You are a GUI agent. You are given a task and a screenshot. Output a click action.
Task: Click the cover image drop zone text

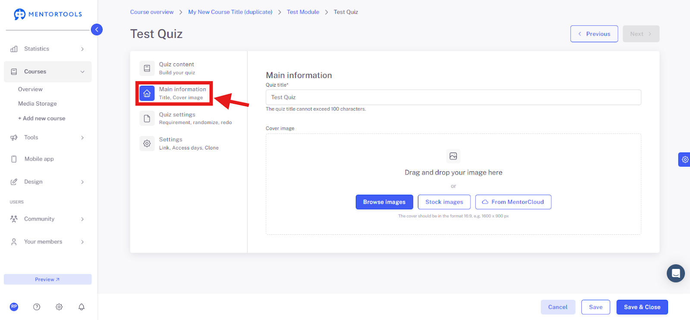pyautogui.click(x=453, y=173)
